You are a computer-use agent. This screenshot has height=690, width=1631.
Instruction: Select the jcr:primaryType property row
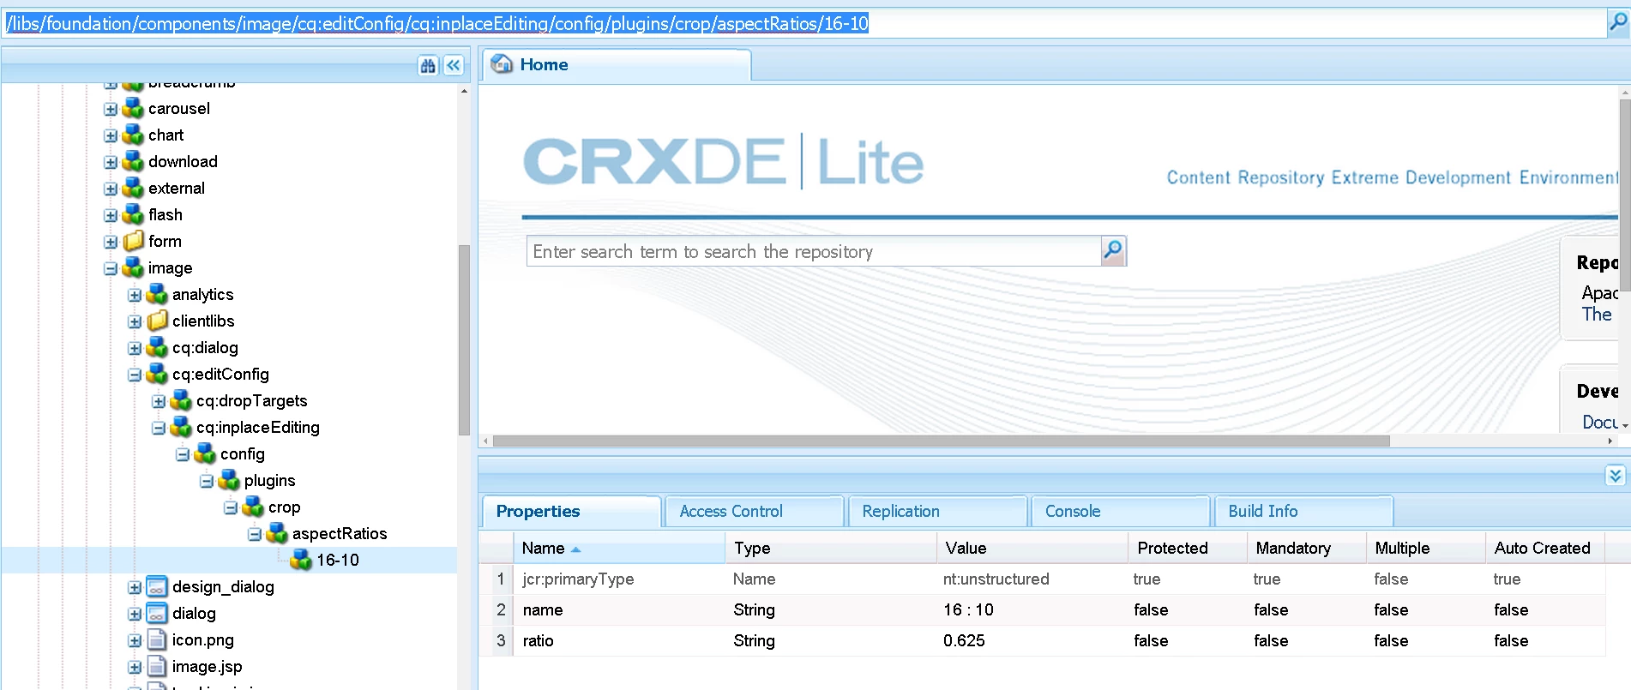pyautogui.click(x=1042, y=579)
